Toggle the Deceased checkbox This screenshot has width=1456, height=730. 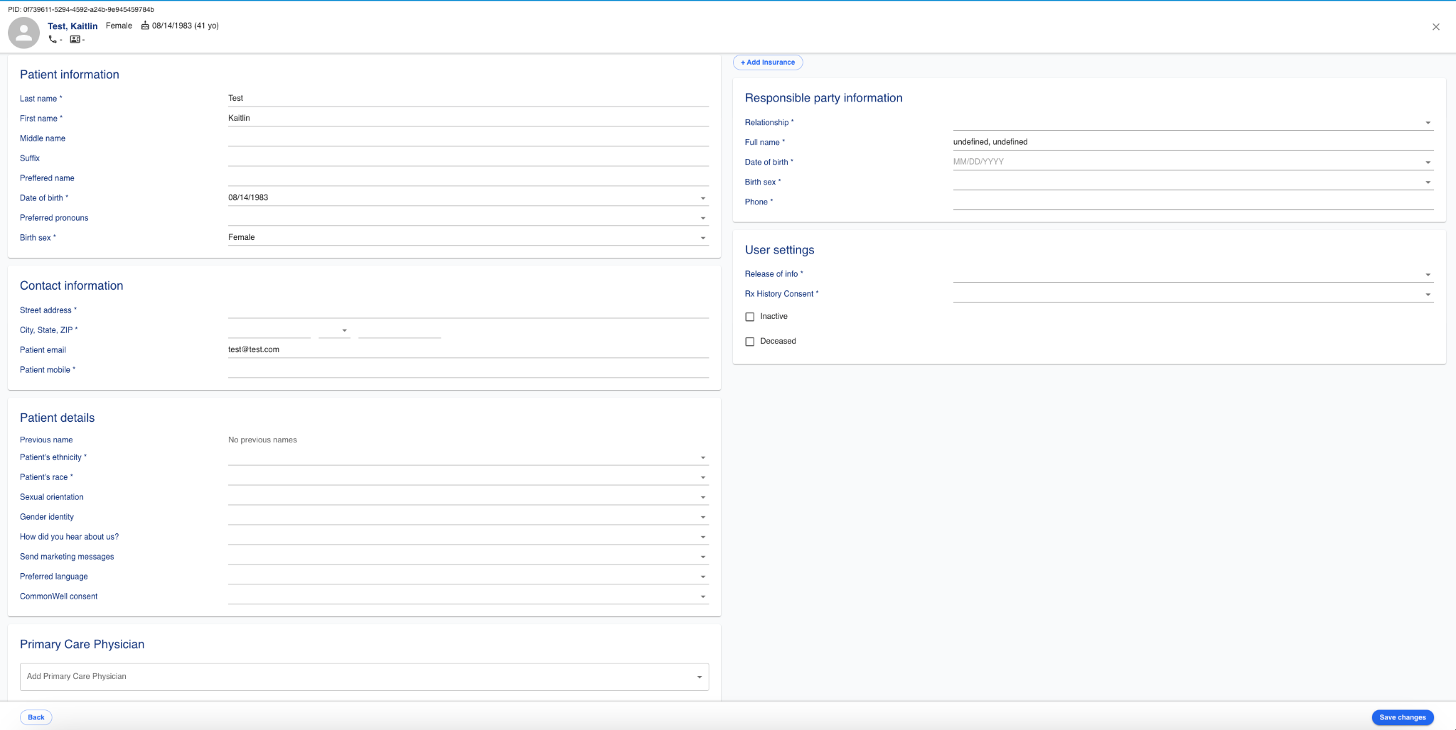click(749, 342)
